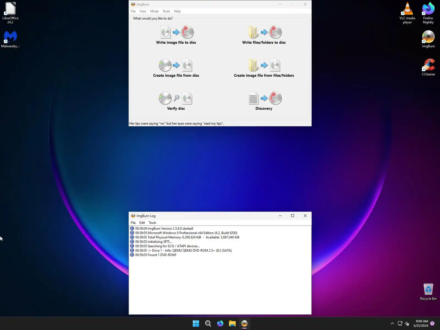Select the Recycle Bin desktop icon

428,292
